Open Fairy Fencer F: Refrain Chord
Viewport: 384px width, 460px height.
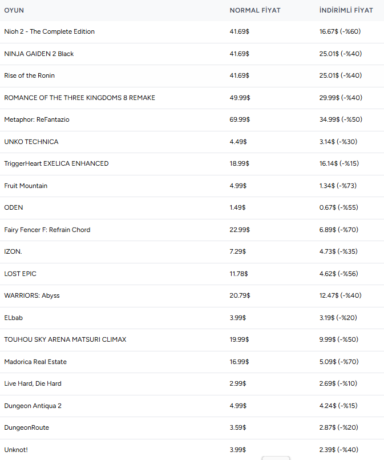pyautogui.click(x=47, y=230)
